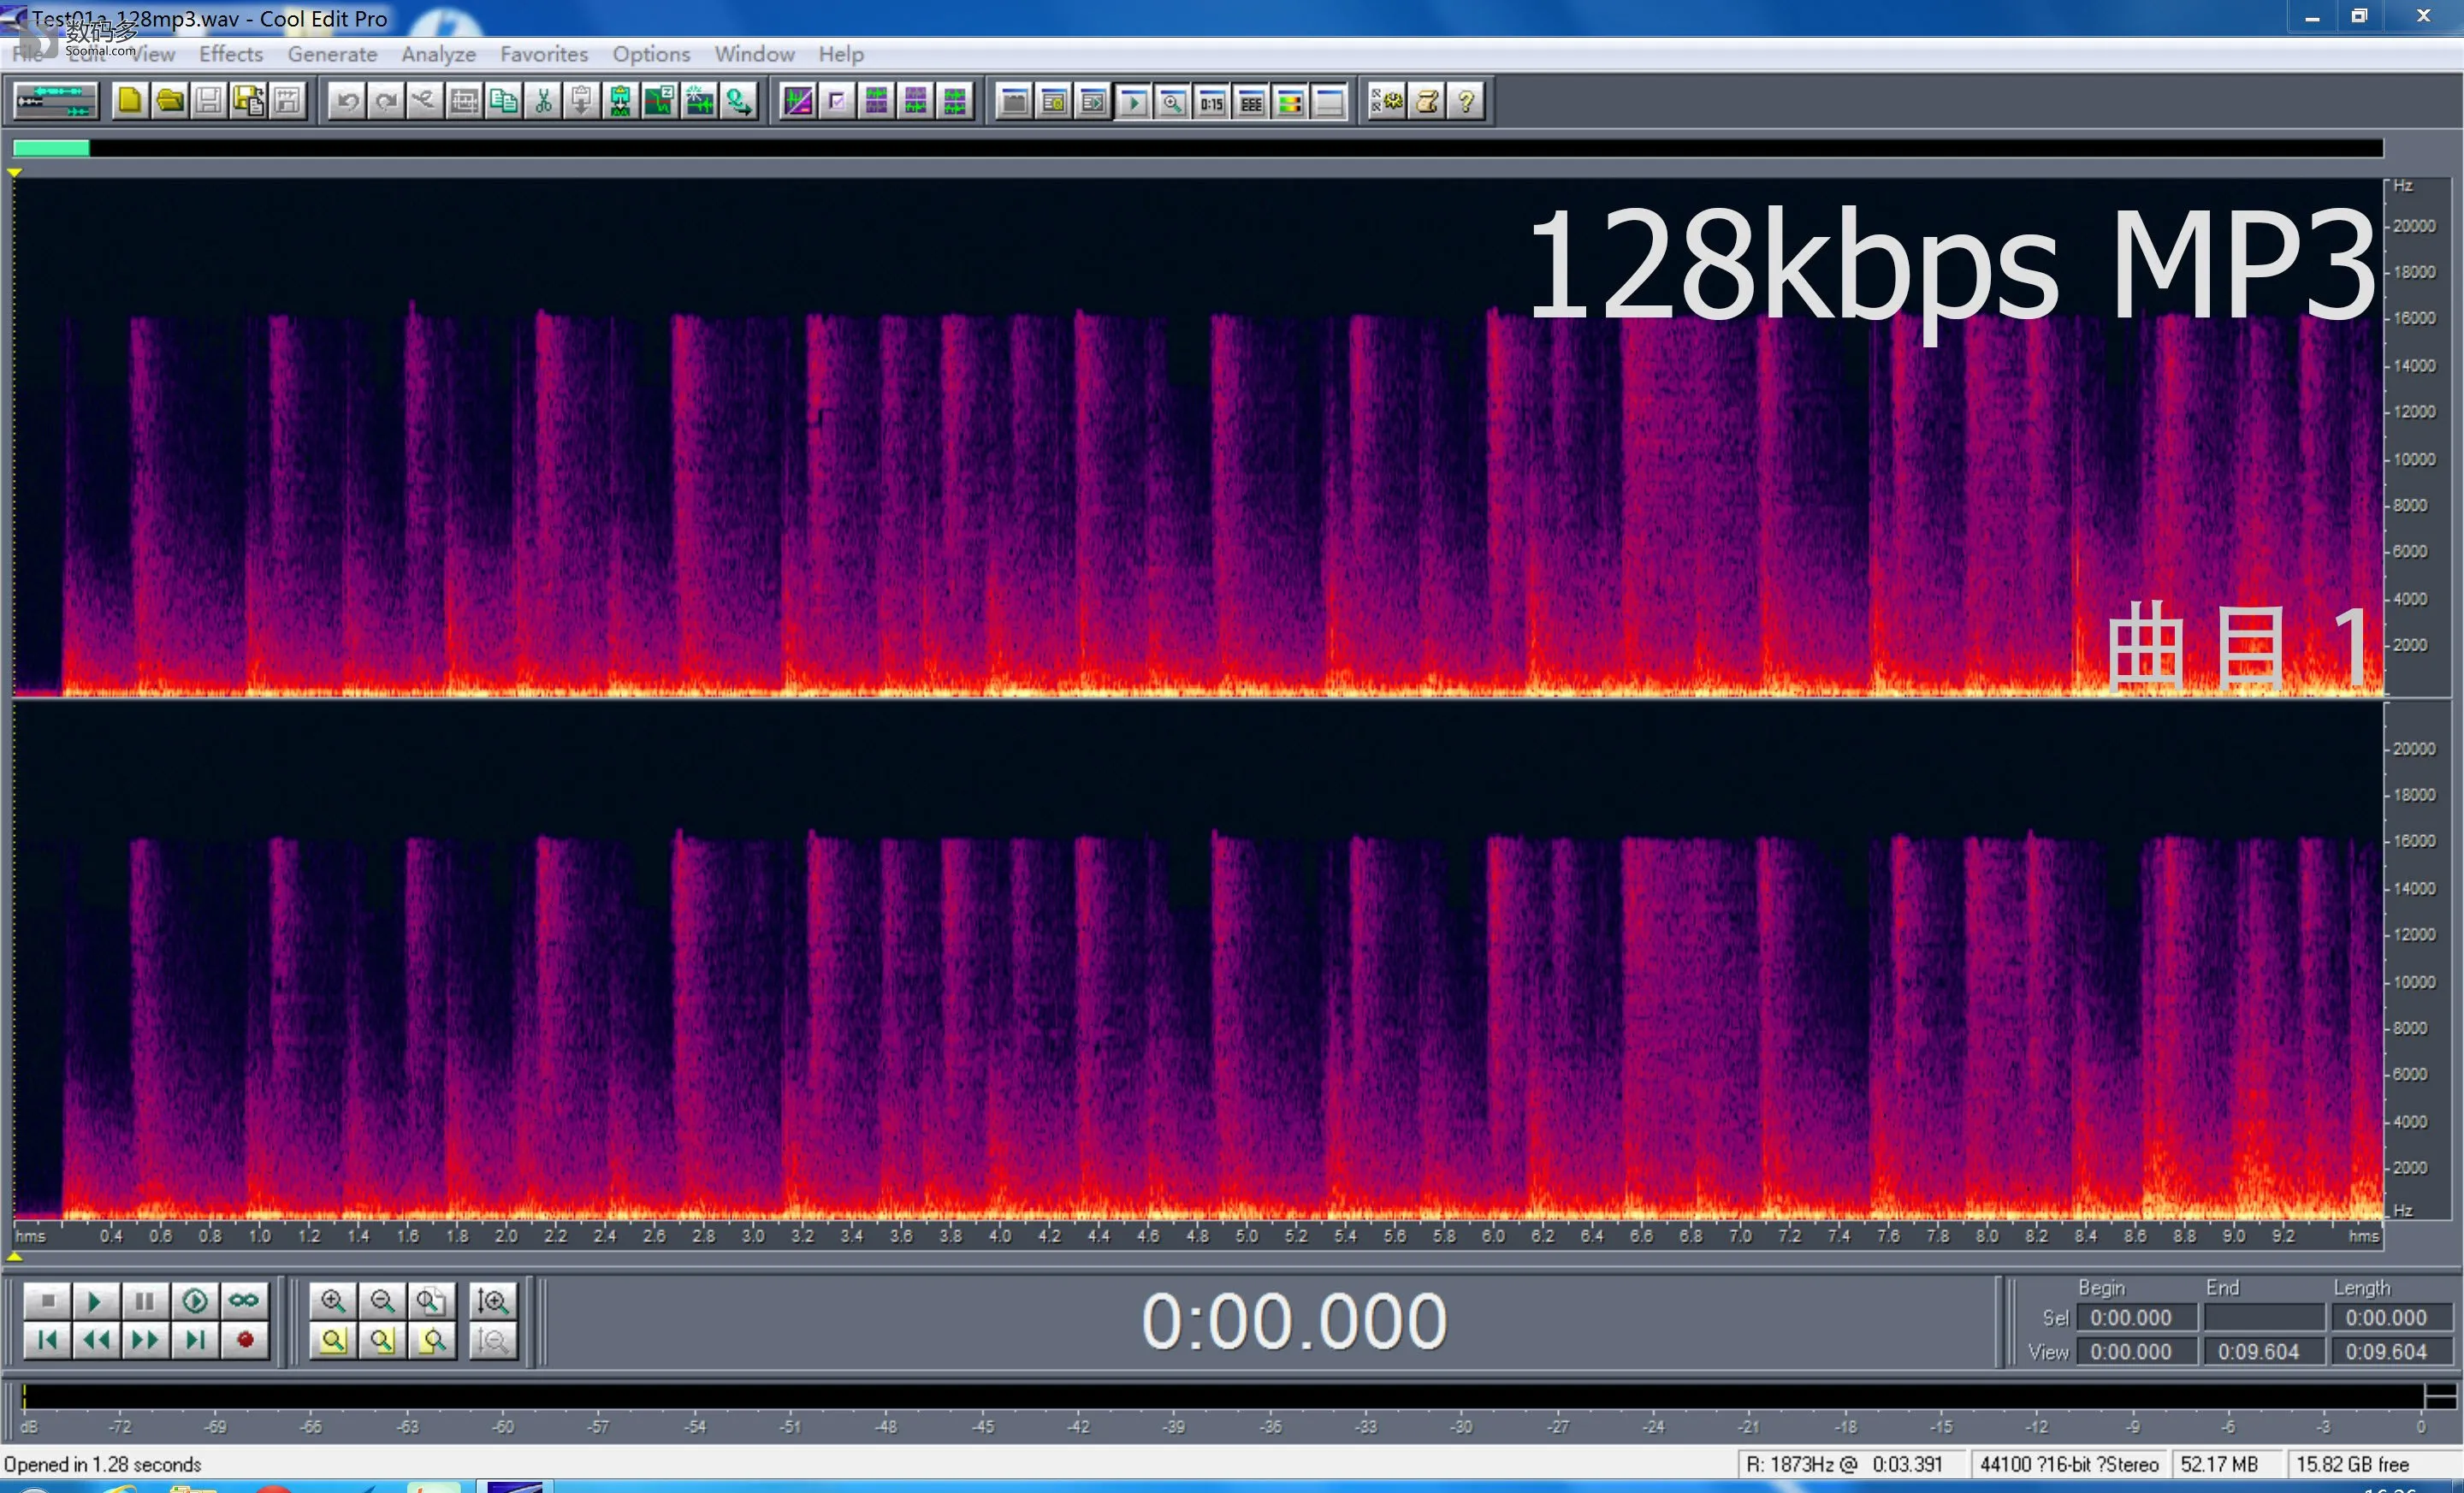Click the Help question mark icon
Image resolution: width=2464 pixels, height=1493 pixels.
(1466, 101)
